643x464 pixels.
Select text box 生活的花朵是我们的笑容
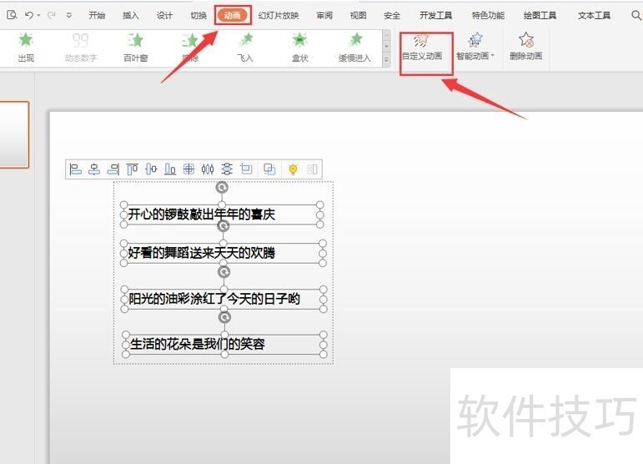[224, 344]
